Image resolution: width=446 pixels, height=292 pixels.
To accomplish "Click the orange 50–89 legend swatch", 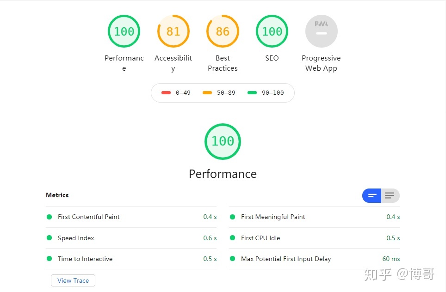I will 207,92.
